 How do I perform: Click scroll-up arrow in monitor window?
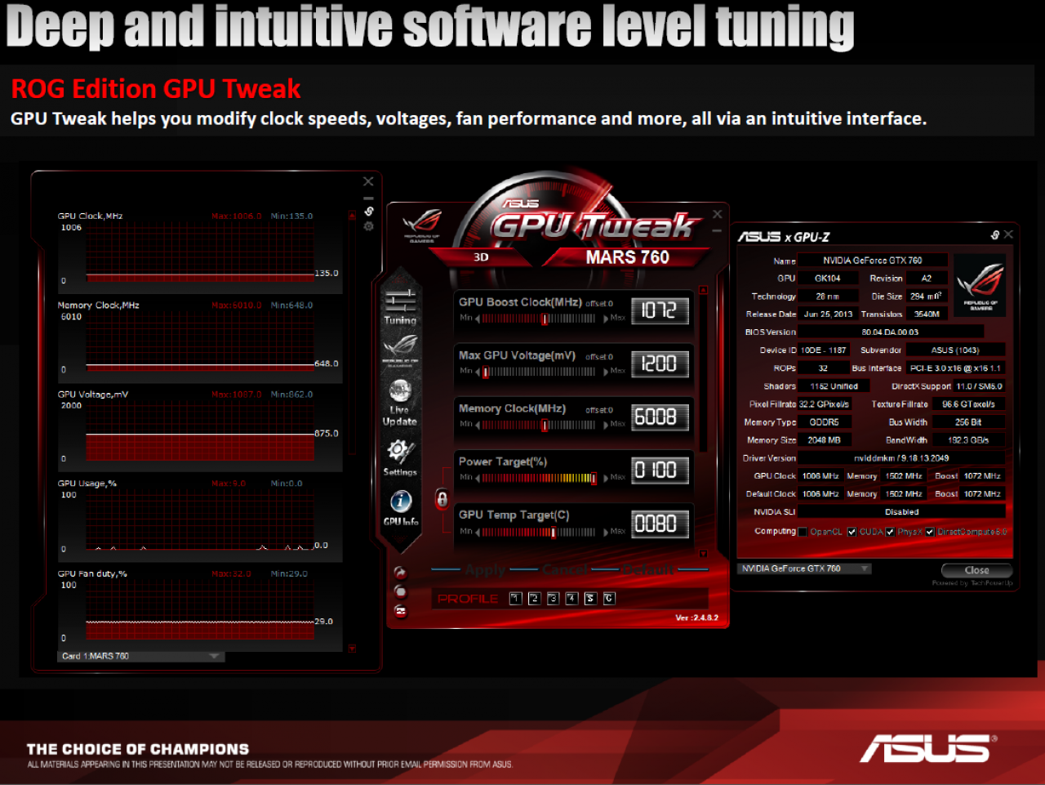tap(352, 216)
